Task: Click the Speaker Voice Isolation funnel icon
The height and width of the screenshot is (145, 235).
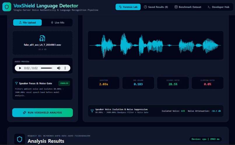Action: pyautogui.click(x=92, y=111)
